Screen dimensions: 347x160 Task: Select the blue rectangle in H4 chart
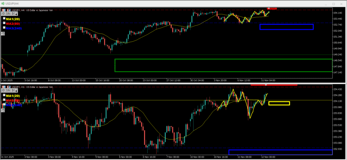(286, 24)
